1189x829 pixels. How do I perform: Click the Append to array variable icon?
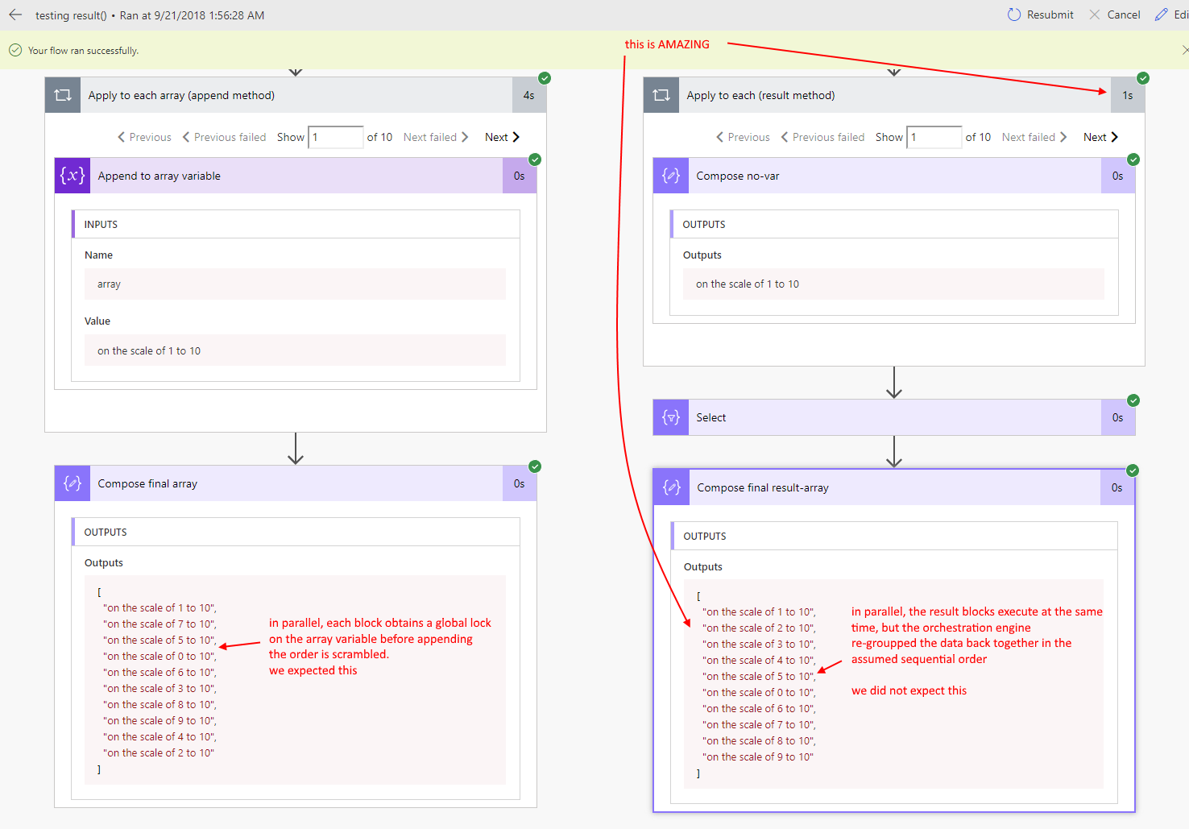[x=72, y=176]
